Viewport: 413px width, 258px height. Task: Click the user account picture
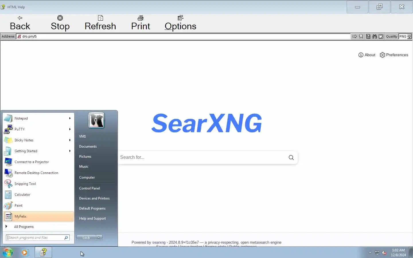96,120
